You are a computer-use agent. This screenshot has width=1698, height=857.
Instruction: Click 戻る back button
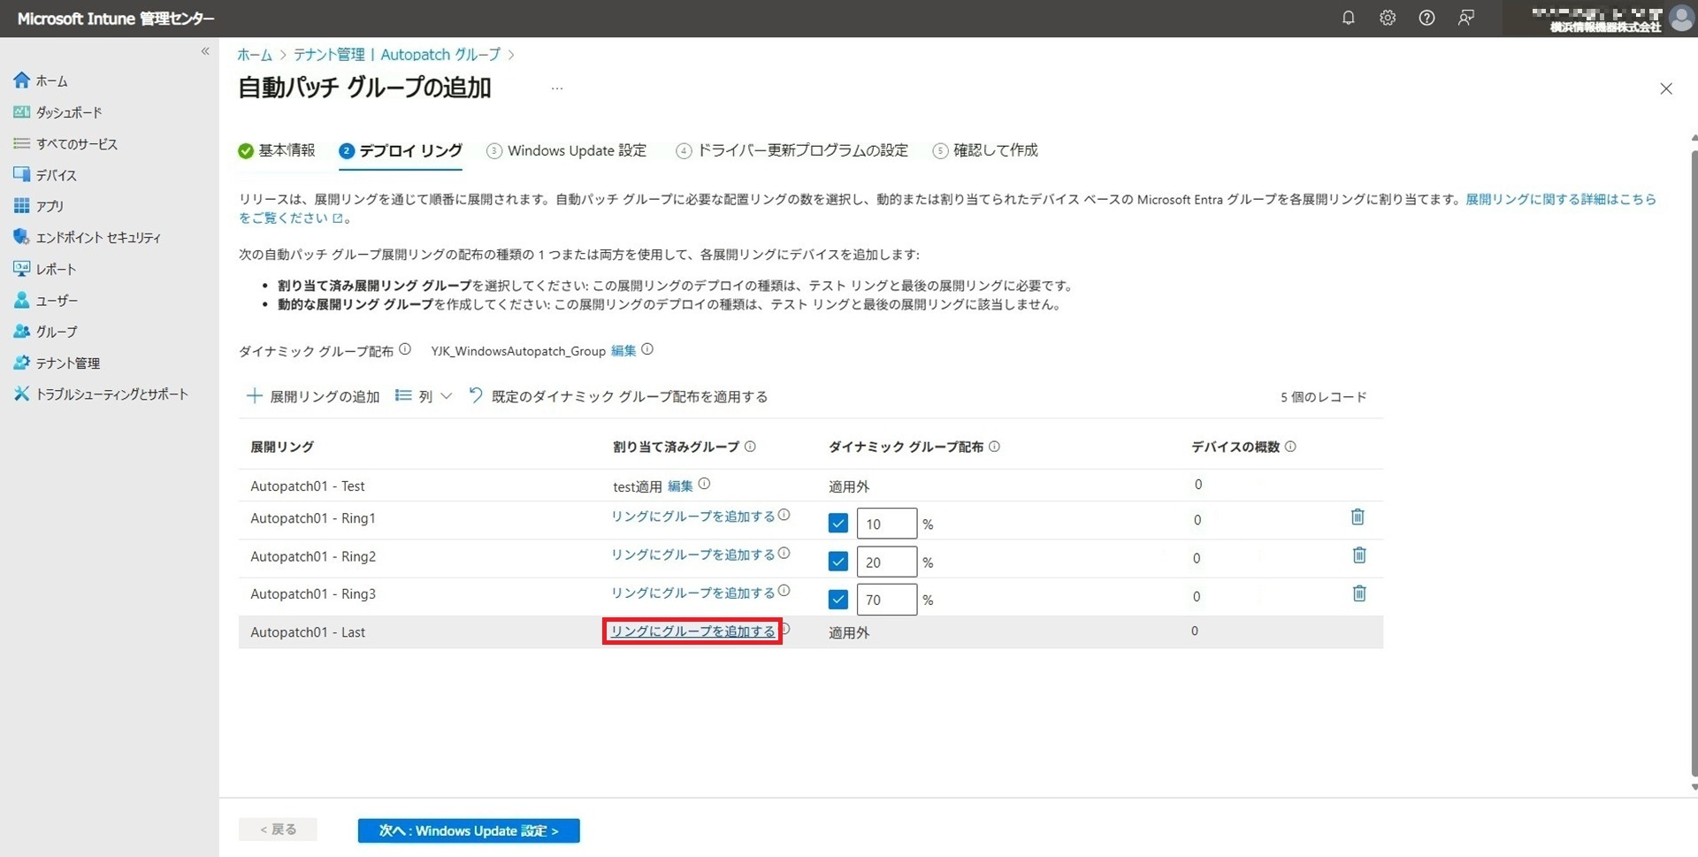[278, 830]
